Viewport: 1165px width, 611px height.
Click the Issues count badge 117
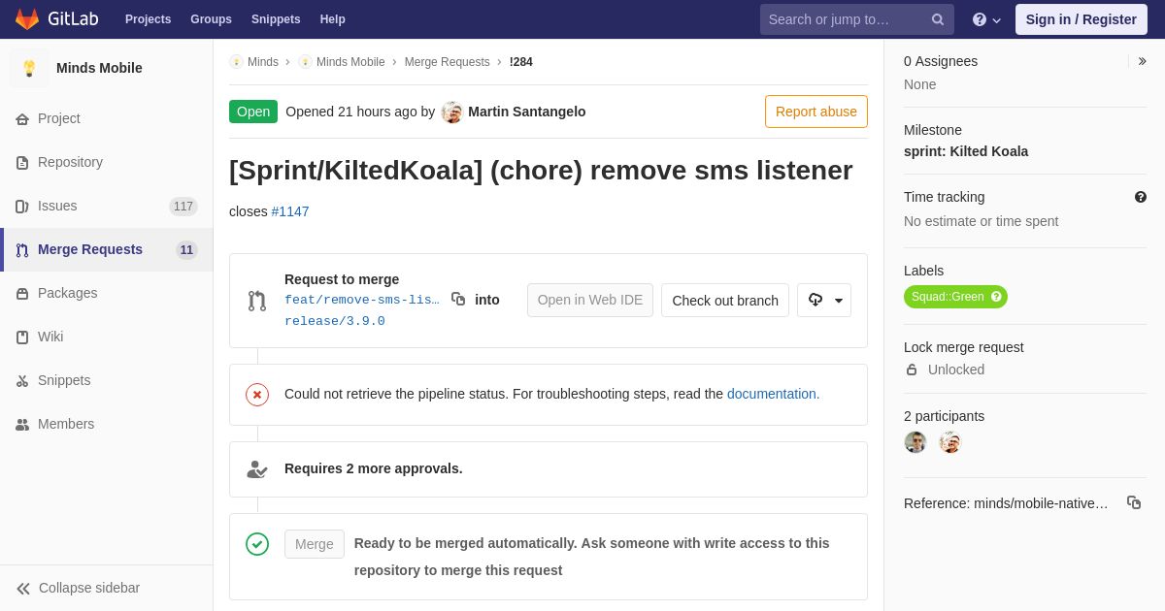pyautogui.click(x=183, y=207)
